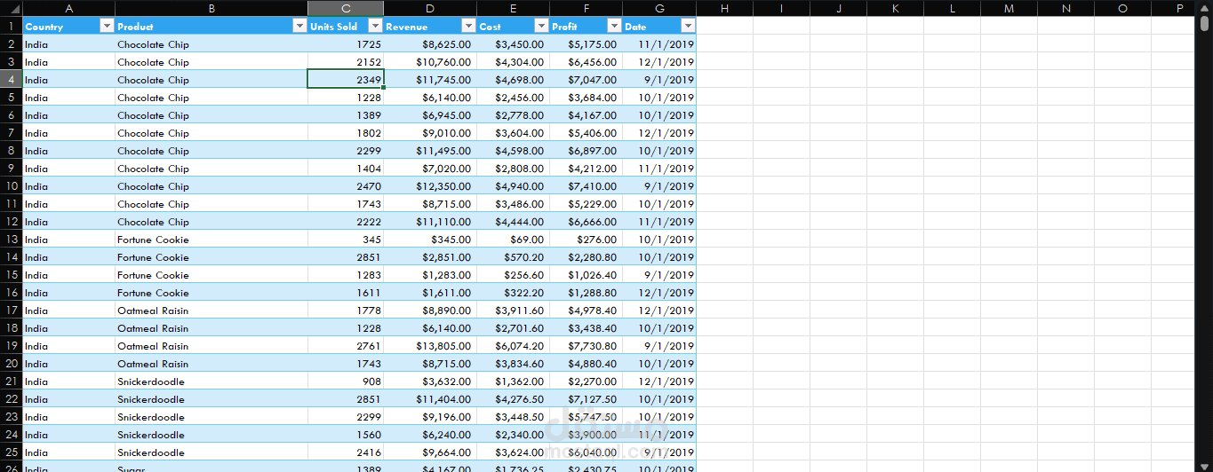Click Profit cell $7,730.80

point(586,345)
